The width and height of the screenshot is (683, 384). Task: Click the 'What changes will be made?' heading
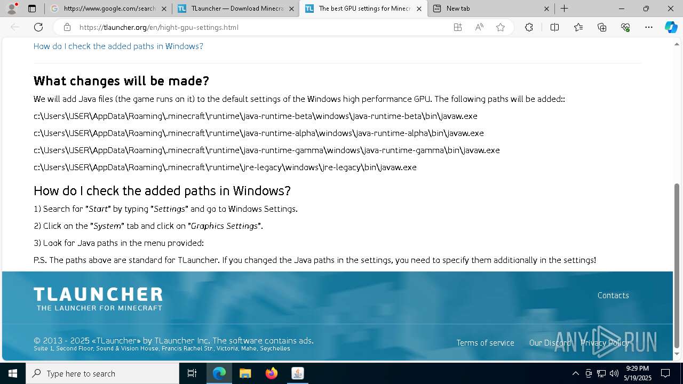(121, 81)
